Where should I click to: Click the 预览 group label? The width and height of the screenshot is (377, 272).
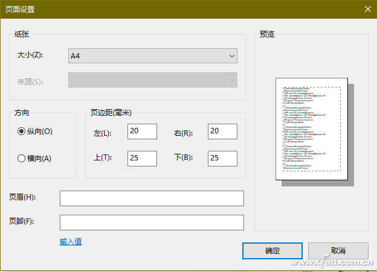coord(267,34)
